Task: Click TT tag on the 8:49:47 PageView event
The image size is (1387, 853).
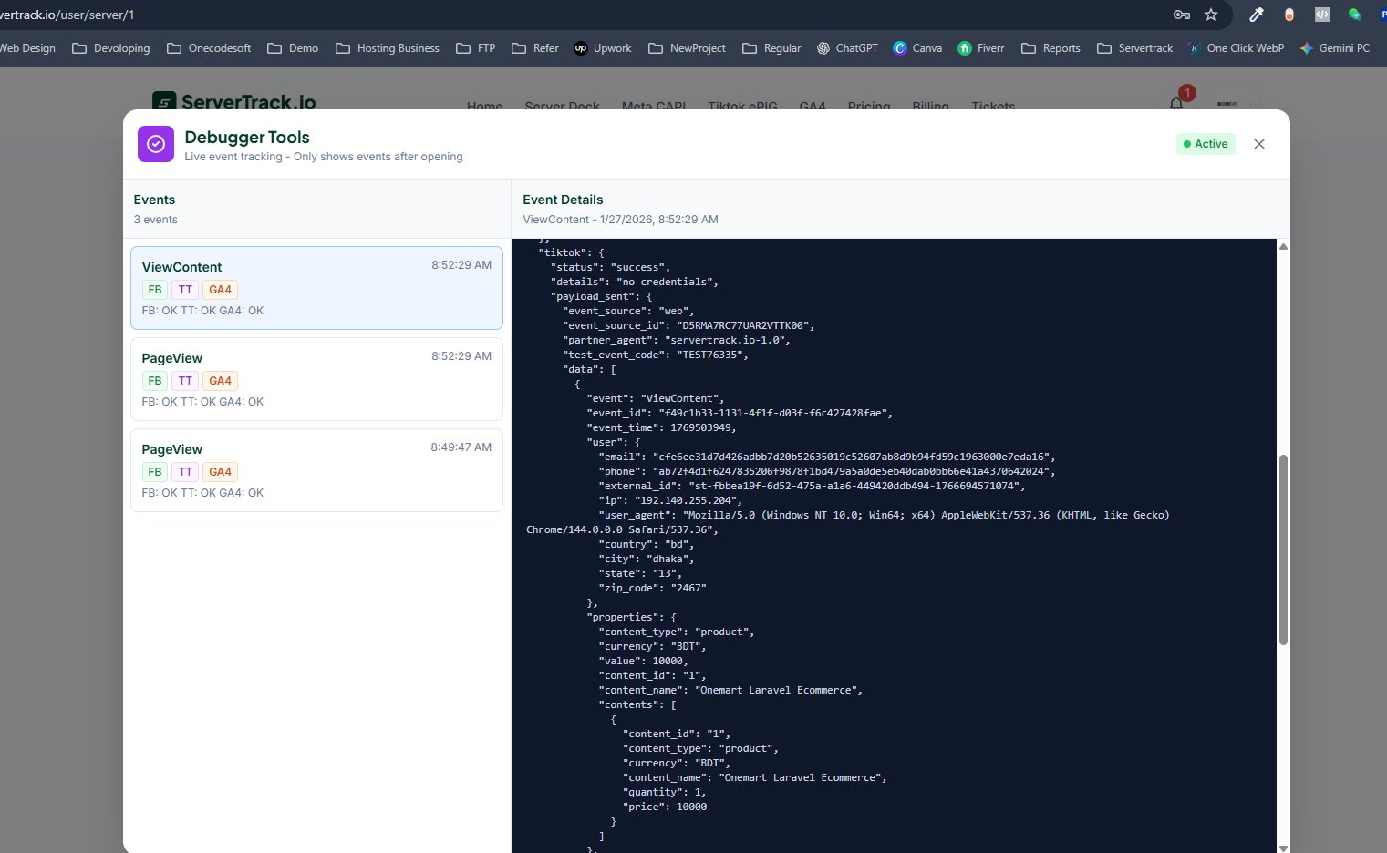Action: (185, 472)
